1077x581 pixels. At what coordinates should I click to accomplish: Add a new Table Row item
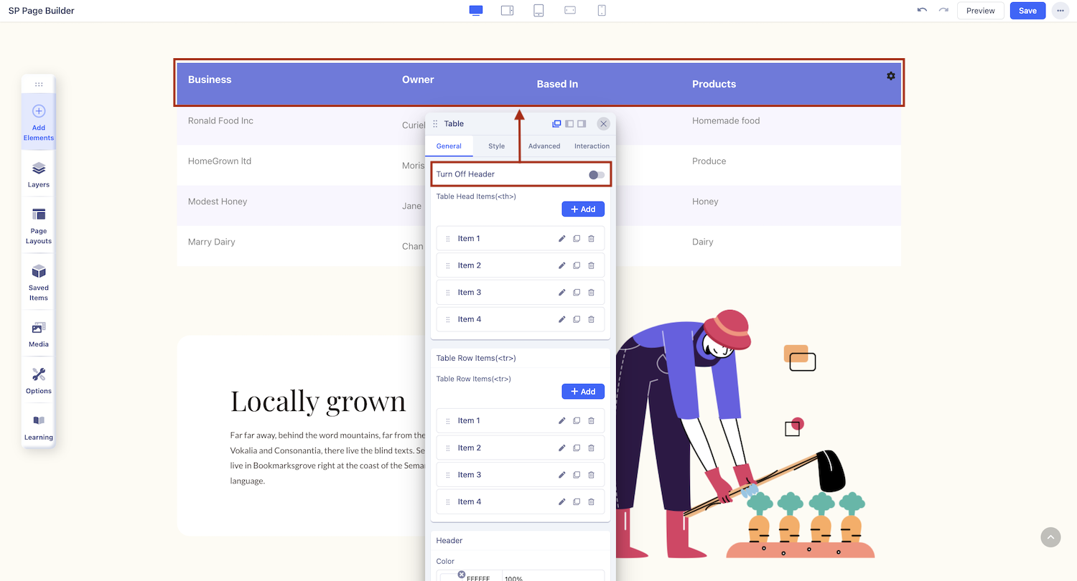click(x=583, y=392)
